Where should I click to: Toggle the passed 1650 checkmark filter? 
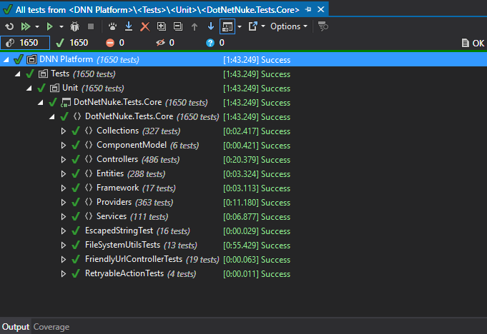[x=72, y=43]
